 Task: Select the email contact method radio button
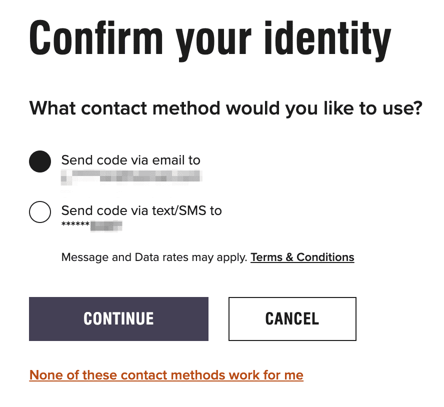pyautogui.click(x=40, y=162)
